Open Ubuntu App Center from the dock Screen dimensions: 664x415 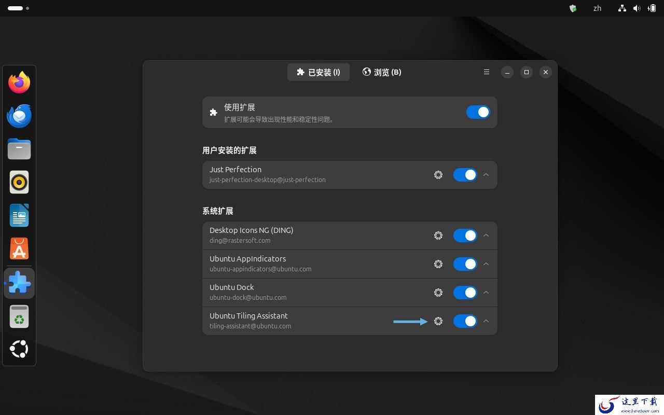(19, 249)
